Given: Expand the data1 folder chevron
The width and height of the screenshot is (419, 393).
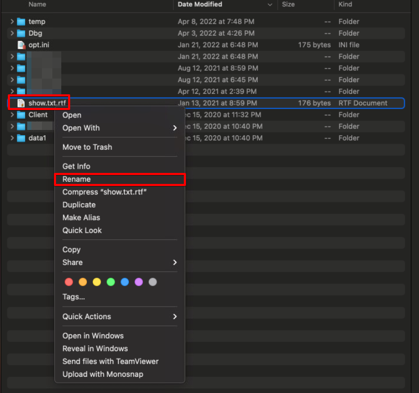Looking at the screenshot, I should click(12, 138).
